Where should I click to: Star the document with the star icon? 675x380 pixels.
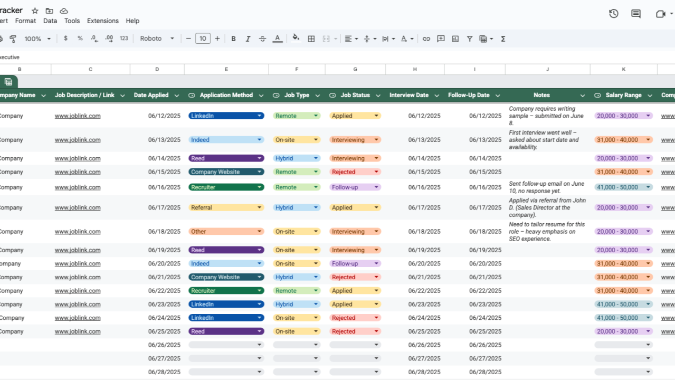coord(35,11)
